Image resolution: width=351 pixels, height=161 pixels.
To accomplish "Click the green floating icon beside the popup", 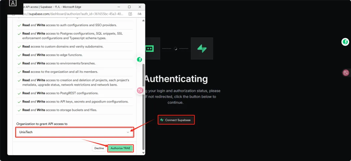I will tap(139, 59).
